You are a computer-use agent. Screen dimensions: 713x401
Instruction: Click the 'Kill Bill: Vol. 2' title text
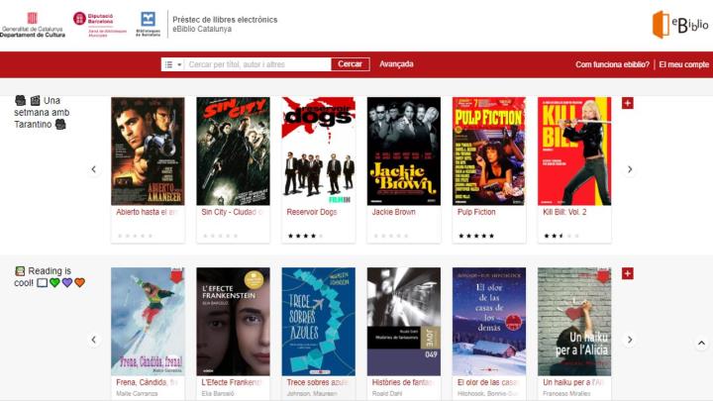point(564,212)
